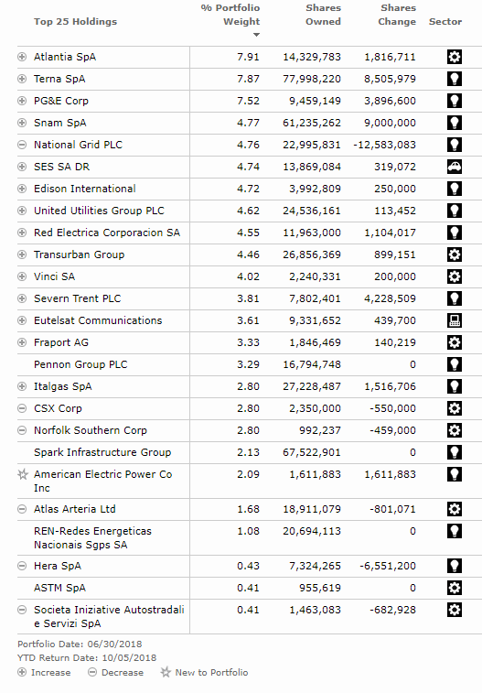Viewport: 482px width, 693px height.
Task: Click the Top 25 Holdings column header
Action: [76, 22]
